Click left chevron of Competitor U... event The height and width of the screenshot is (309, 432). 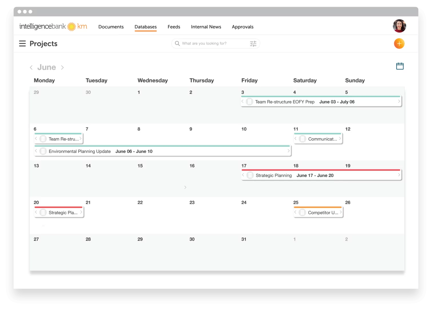(295, 212)
